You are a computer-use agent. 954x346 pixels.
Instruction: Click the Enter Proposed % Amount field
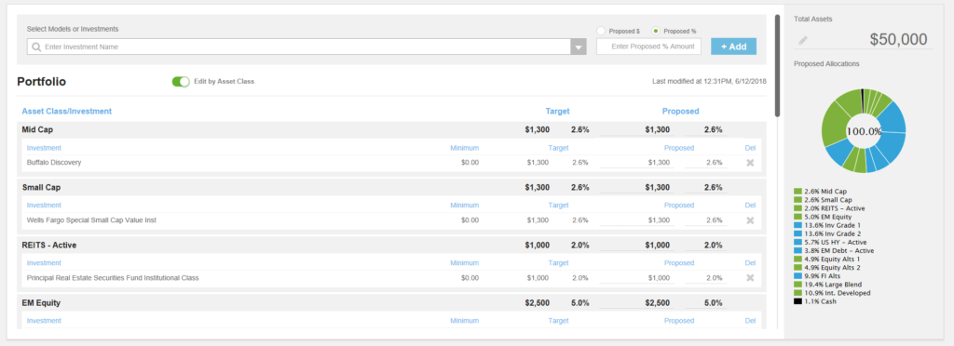coord(648,47)
